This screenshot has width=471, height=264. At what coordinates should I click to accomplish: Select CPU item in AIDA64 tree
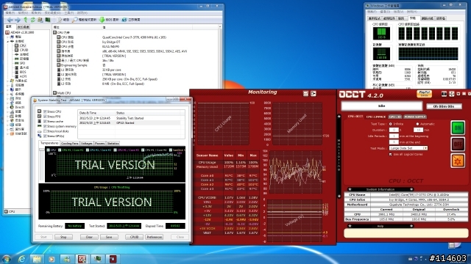tap(23, 45)
